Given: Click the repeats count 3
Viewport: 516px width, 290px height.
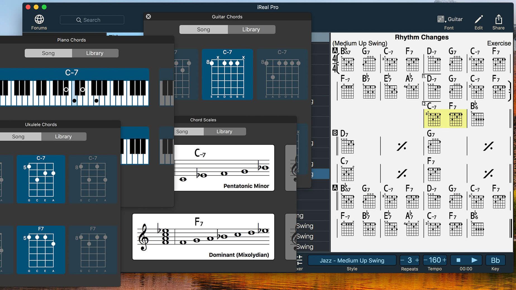Looking at the screenshot, I should pyautogui.click(x=410, y=260).
